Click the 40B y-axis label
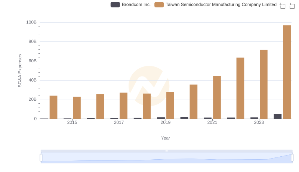 point(33,80)
